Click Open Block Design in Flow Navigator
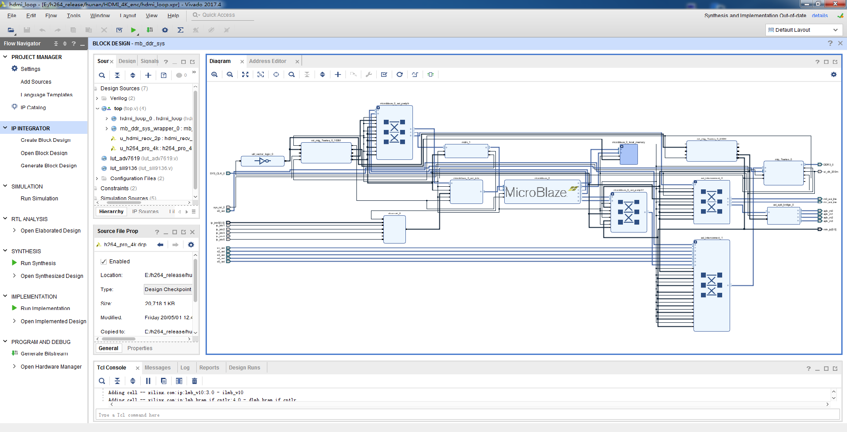This screenshot has height=432, width=847. click(x=44, y=153)
